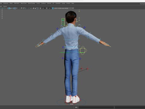Screen dimensions: 145x109
Task: Toggle the X-Ray icon
Action: click(34, 8)
